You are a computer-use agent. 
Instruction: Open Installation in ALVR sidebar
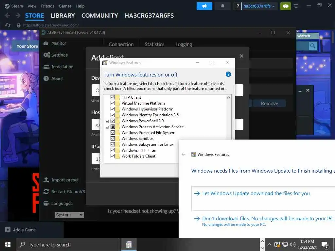tap(58, 67)
